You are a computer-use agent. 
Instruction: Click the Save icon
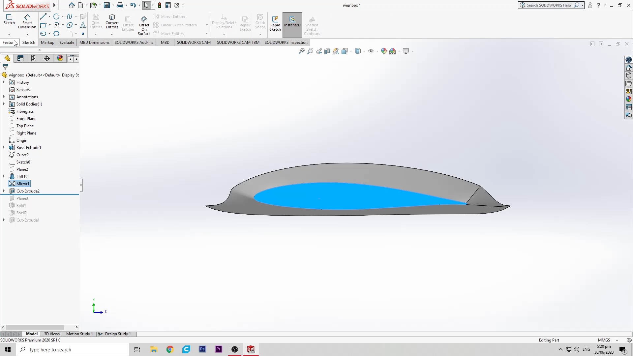pos(106,5)
